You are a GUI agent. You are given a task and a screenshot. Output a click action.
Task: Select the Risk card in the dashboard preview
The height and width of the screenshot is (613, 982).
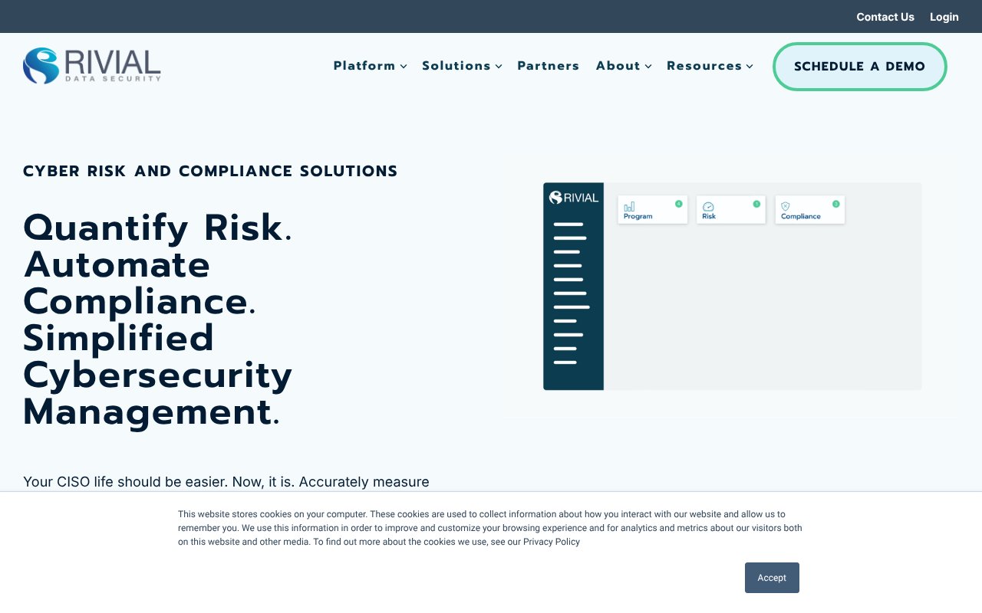pyautogui.click(x=730, y=209)
